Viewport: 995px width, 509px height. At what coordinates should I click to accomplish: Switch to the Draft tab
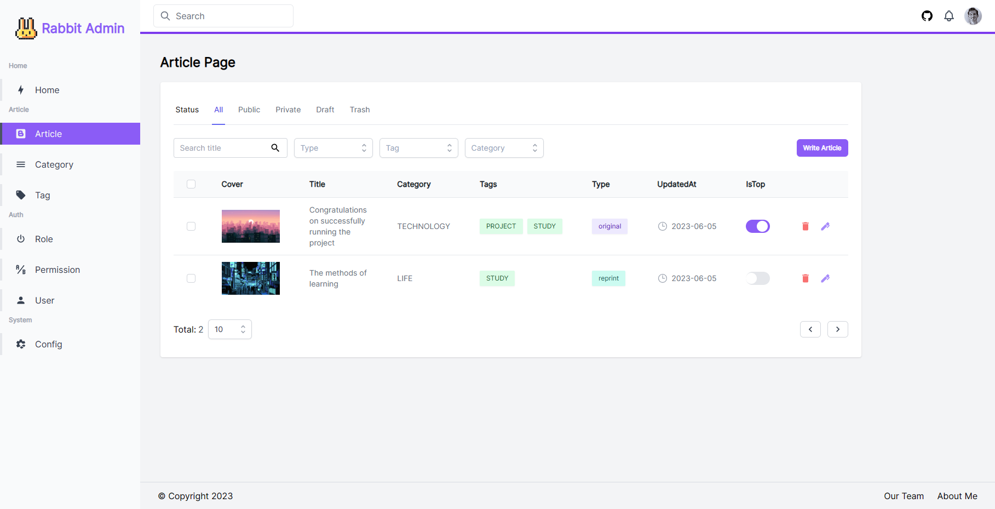[325, 110]
